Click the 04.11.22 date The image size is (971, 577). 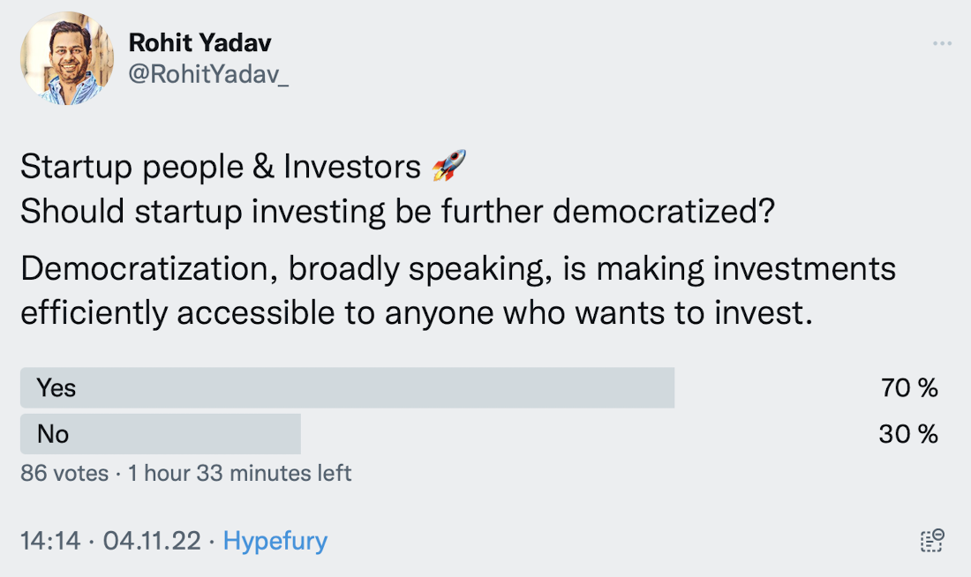point(151,540)
